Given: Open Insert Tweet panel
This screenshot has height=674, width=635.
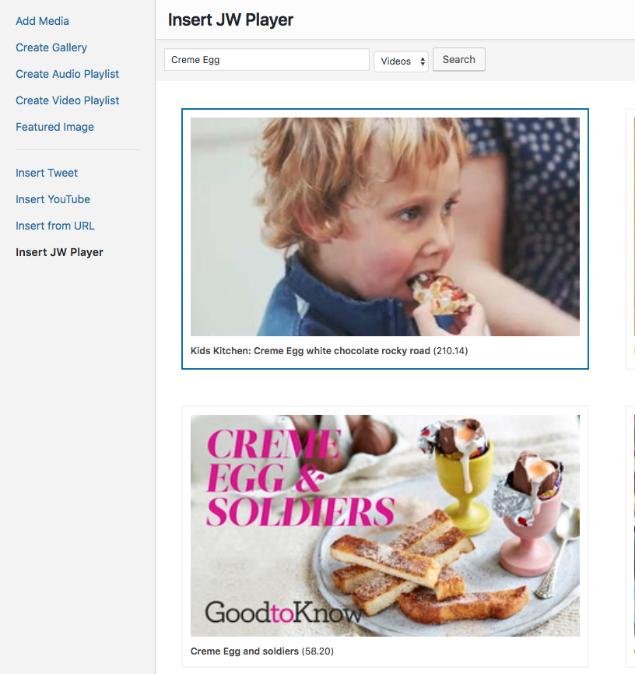Looking at the screenshot, I should point(47,173).
